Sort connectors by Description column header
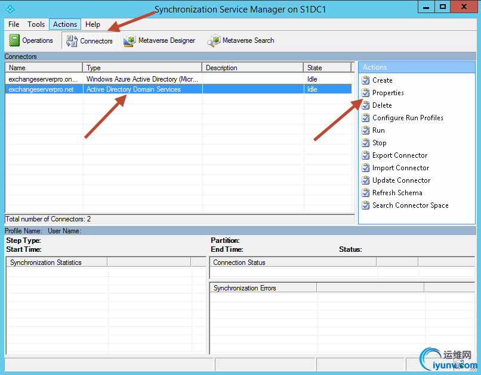 253,68
